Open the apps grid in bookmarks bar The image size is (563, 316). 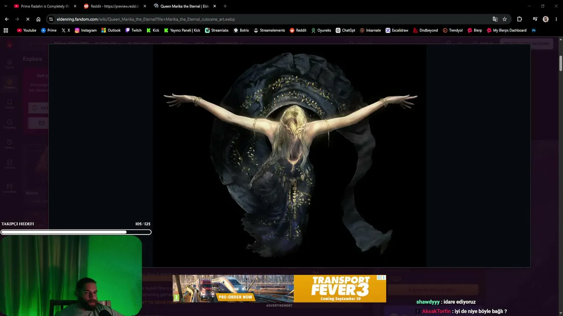tap(6, 30)
